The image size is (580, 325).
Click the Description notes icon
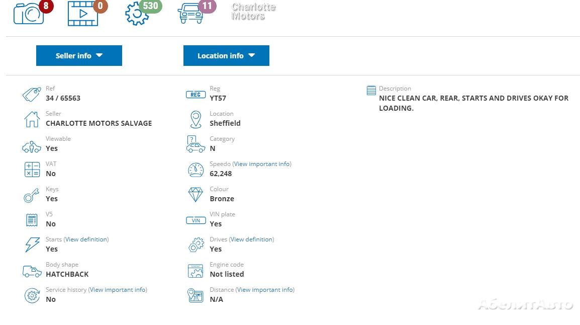tap(371, 91)
